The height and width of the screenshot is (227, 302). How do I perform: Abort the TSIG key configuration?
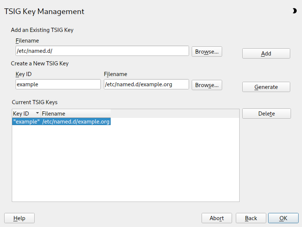216,218
